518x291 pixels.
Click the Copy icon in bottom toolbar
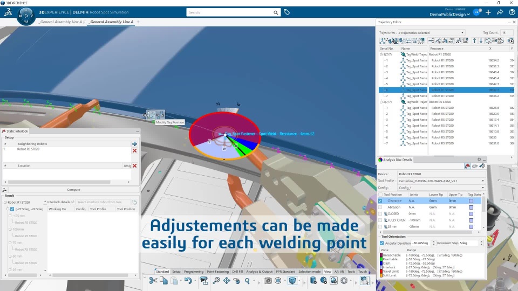click(x=163, y=280)
